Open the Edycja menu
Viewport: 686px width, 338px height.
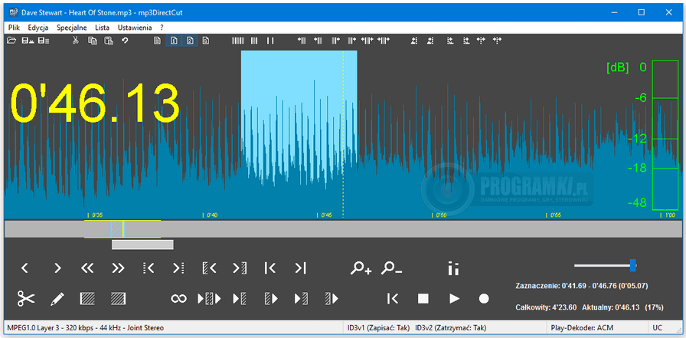(x=38, y=27)
